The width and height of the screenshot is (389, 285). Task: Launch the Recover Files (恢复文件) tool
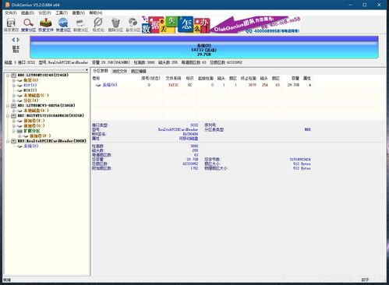[46, 25]
